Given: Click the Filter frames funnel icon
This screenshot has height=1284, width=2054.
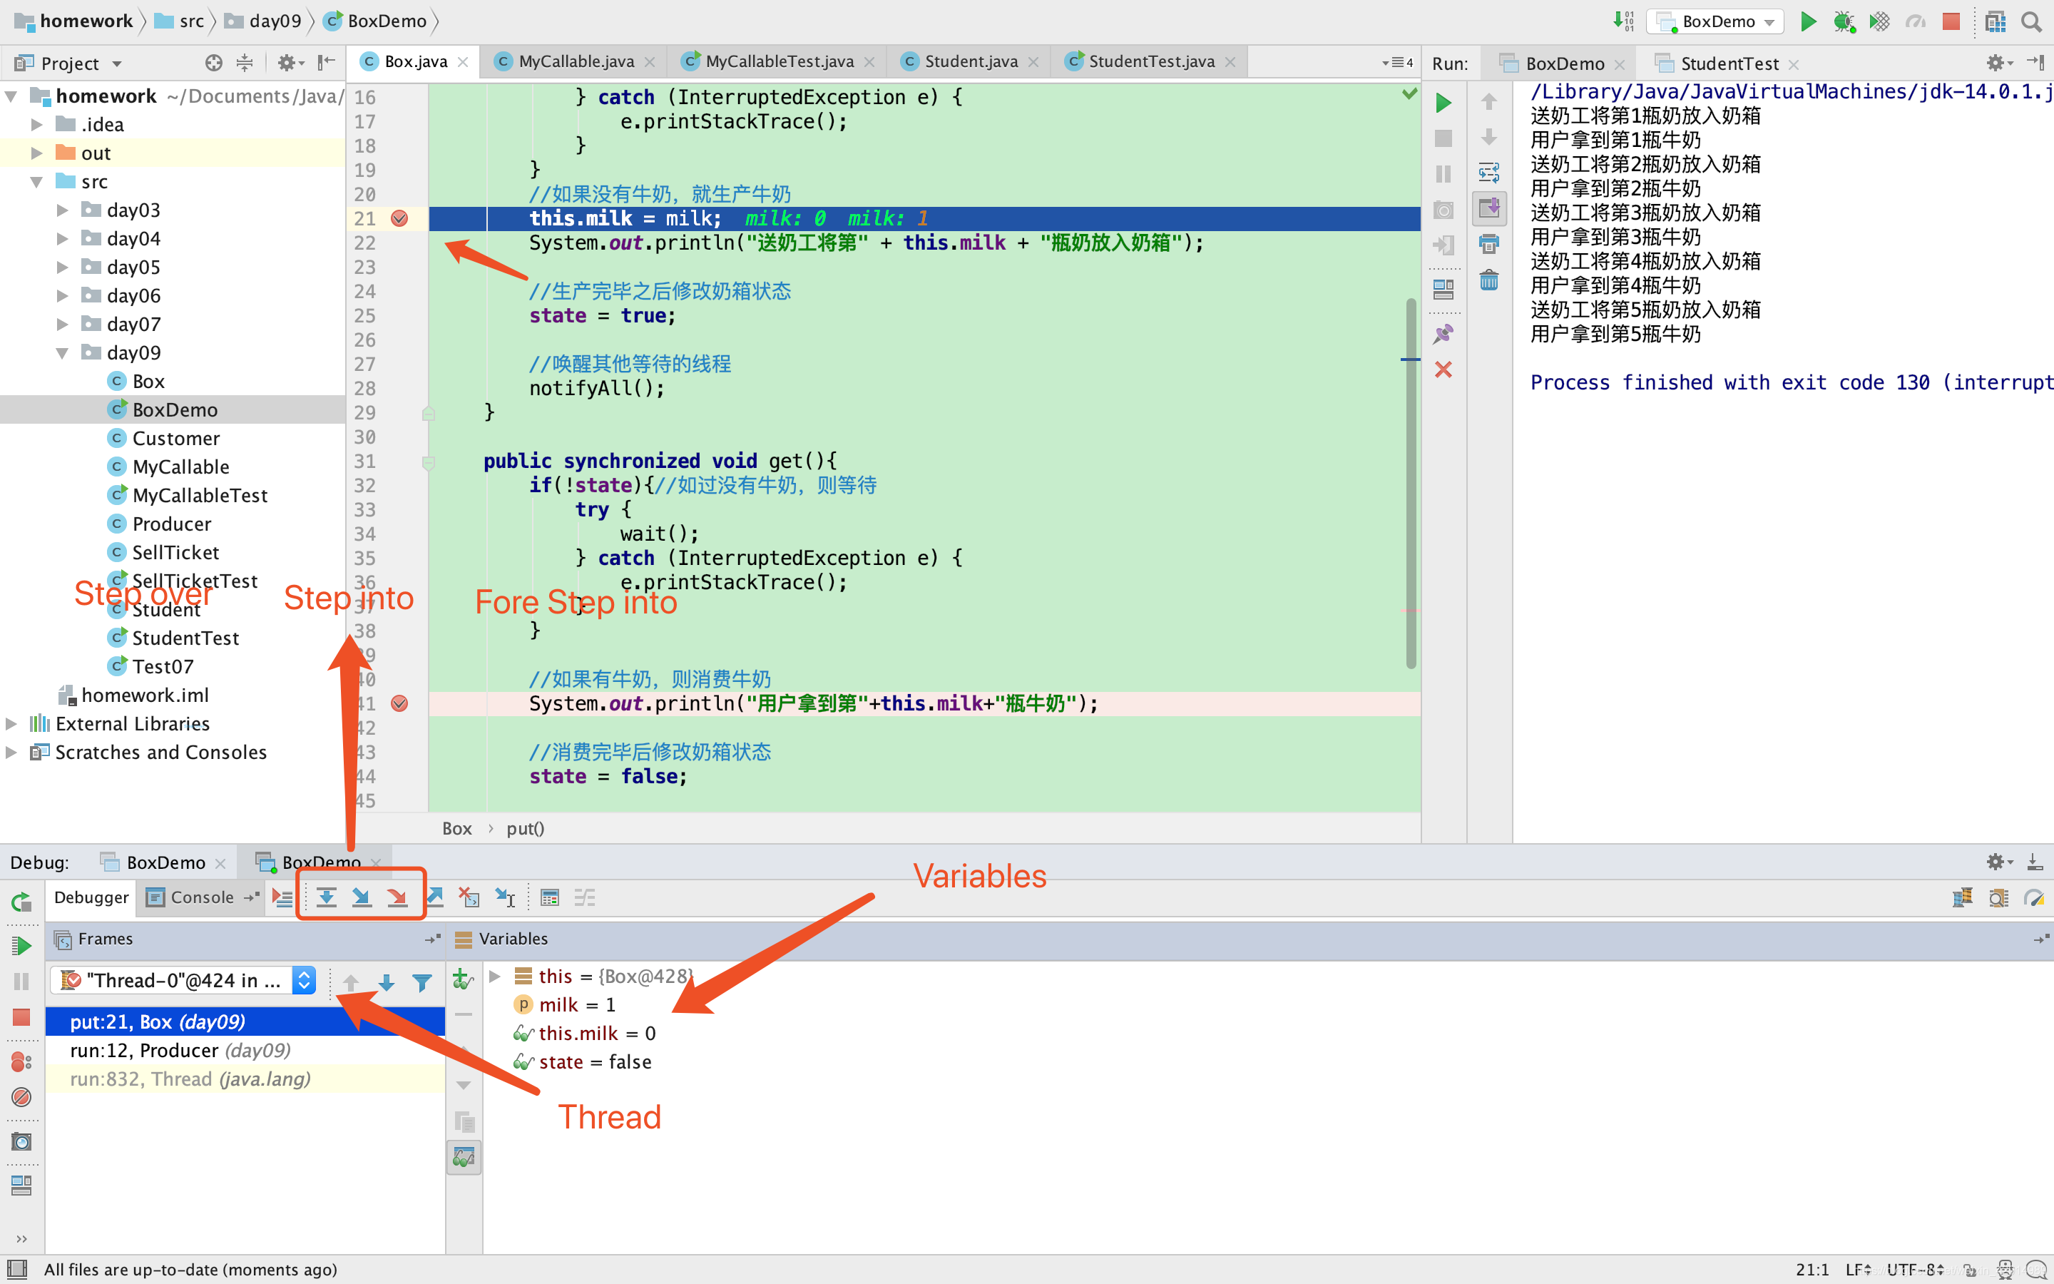Looking at the screenshot, I should 421,982.
